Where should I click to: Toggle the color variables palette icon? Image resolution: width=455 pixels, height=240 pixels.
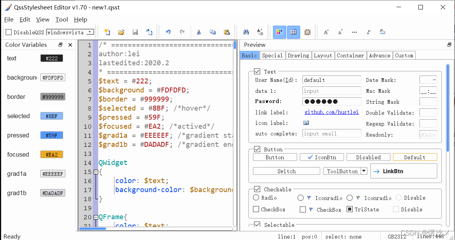(279, 32)
